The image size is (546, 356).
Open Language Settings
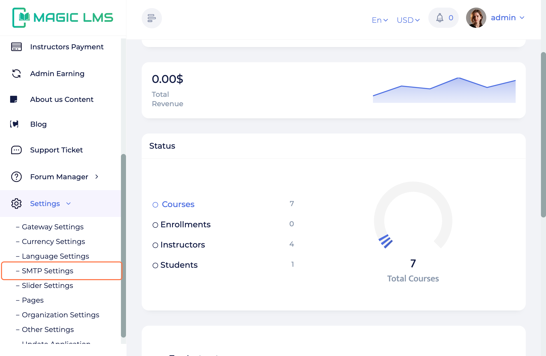tap(55, 256)
